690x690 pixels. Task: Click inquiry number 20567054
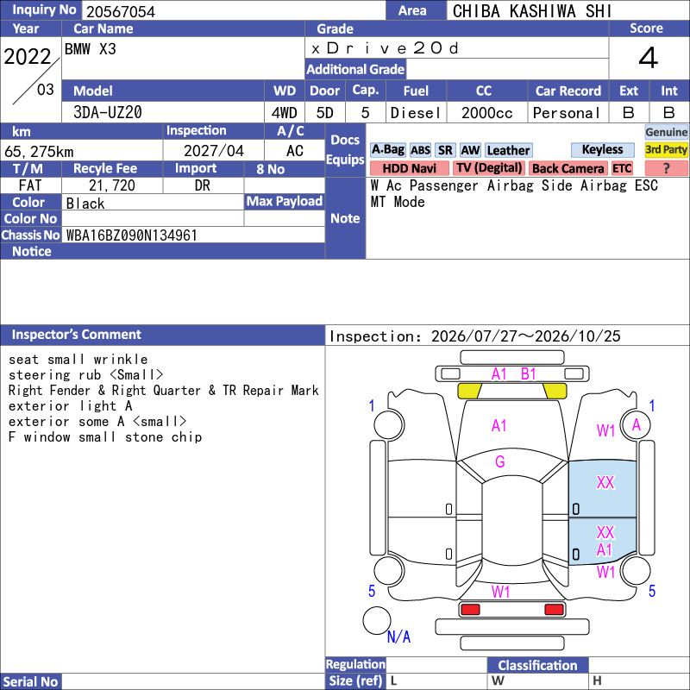click(x=121, y=11)
